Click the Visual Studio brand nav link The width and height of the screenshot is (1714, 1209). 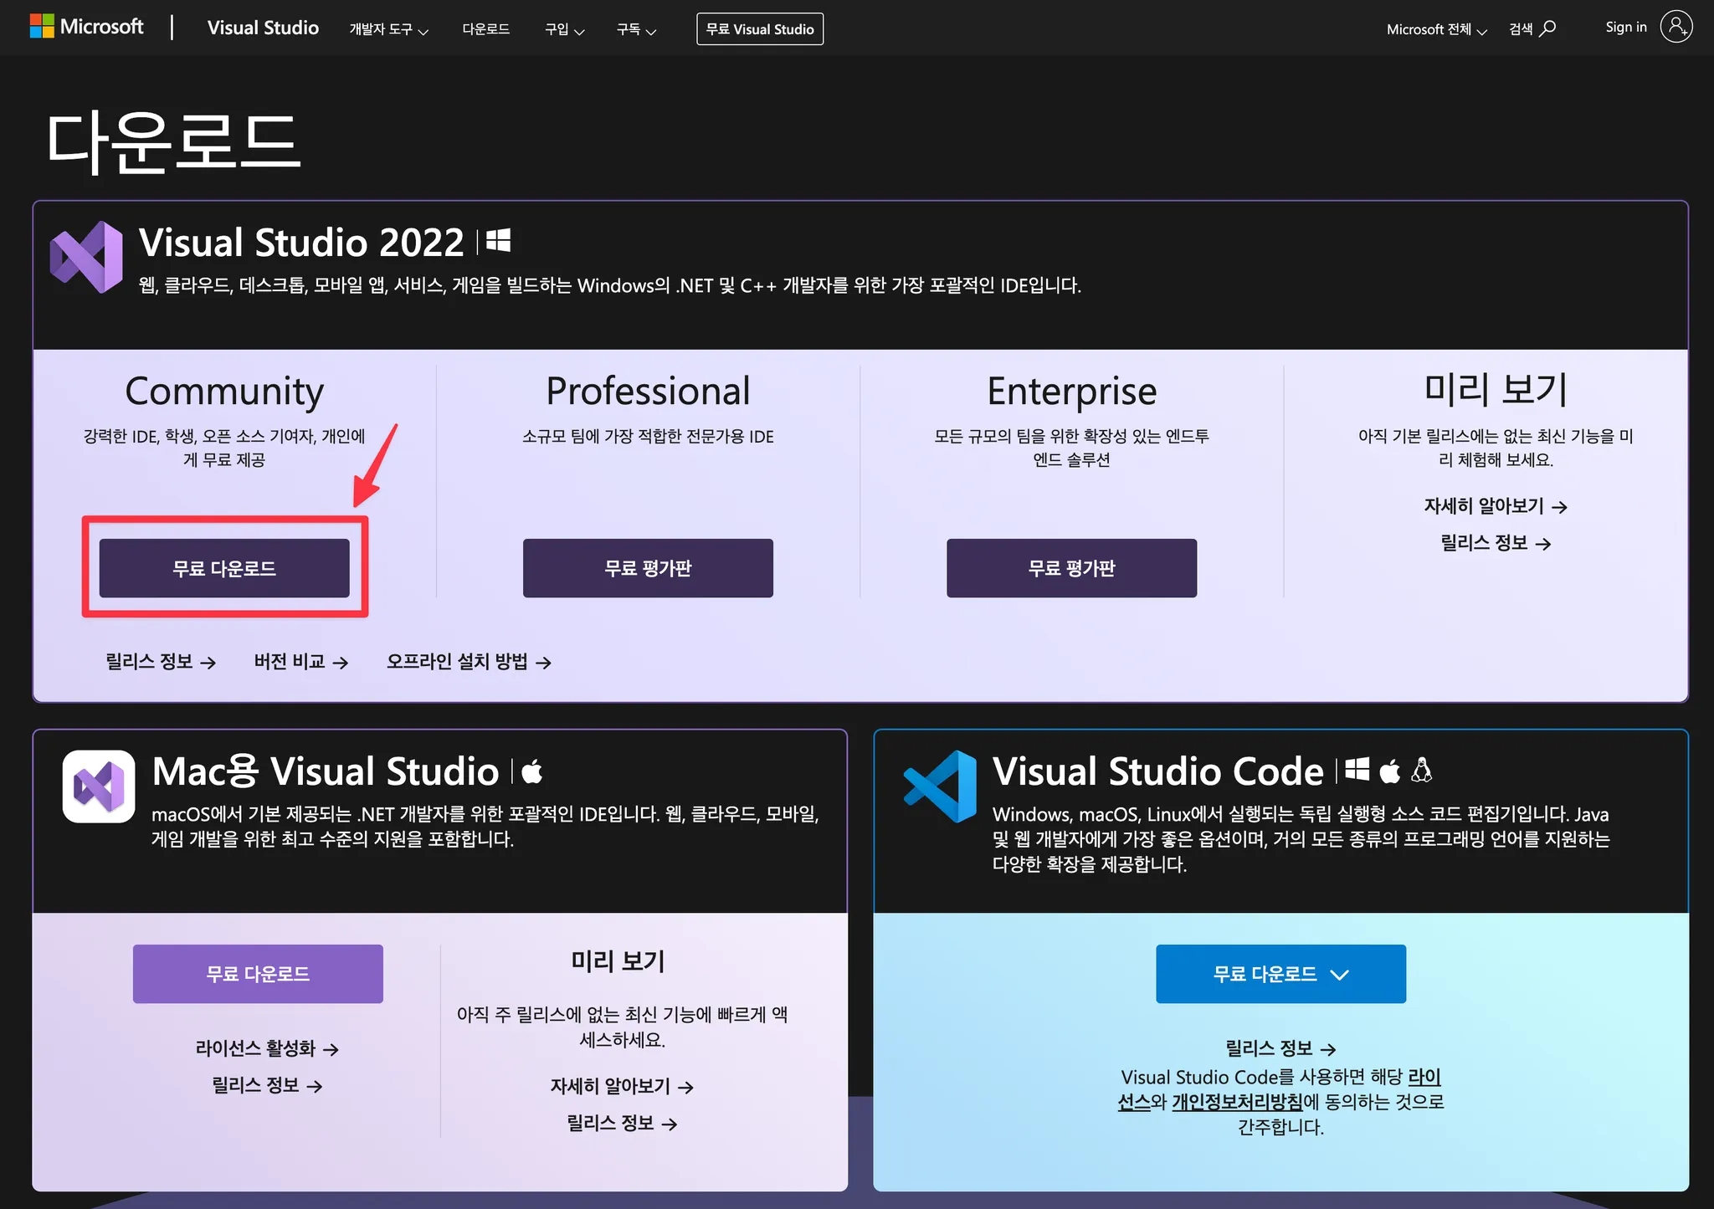pyautogui.click(x=263, y=28)
